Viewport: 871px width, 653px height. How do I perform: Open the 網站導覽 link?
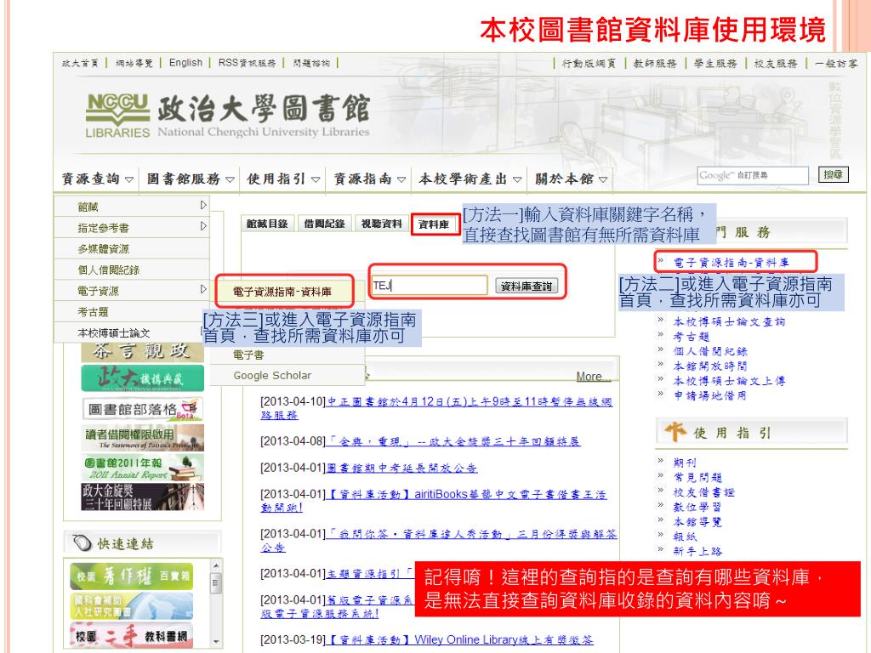pos(134,63)
